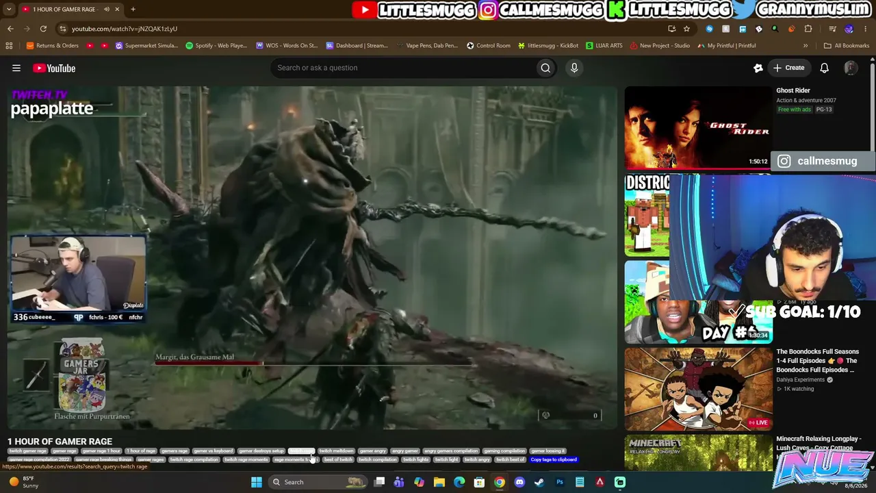
Task: Open the weather widget showing 85°F Sunny
Action: click(x=25, y=482)
